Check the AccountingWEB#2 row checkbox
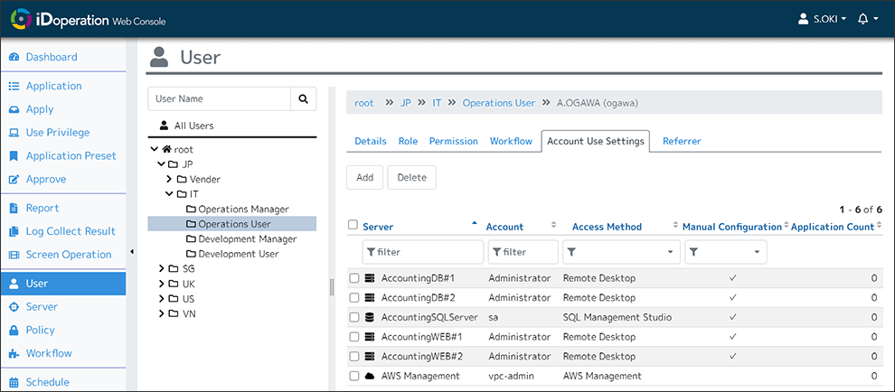 pos(354,357)
